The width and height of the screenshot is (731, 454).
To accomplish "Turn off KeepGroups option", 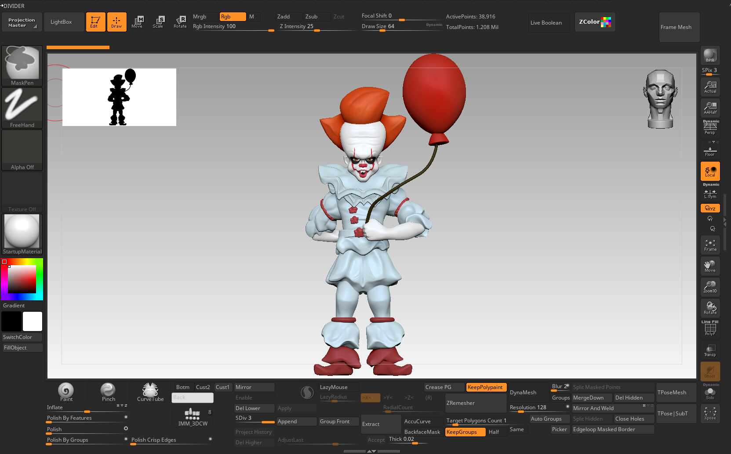I will coord(465,432).
